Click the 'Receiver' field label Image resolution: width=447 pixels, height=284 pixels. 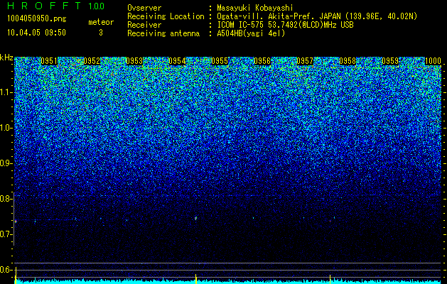pyautogui.click(x=144, y=25)
